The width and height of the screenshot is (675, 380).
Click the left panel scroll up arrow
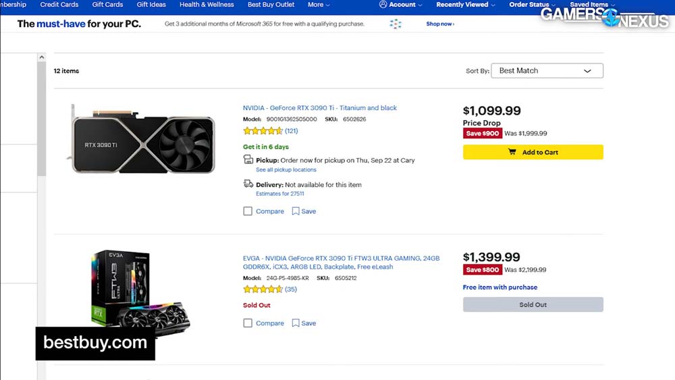pyautogui.click(x=42, y=59)
